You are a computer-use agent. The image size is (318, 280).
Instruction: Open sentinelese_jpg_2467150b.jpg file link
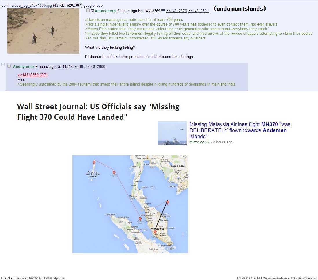pos(27,6)
